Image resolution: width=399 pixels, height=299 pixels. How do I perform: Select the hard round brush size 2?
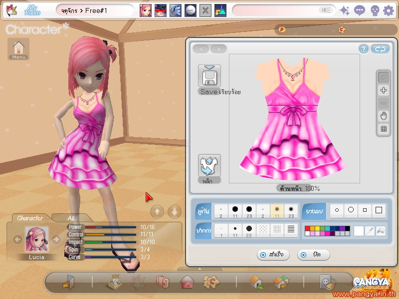(x=221, y=211)
